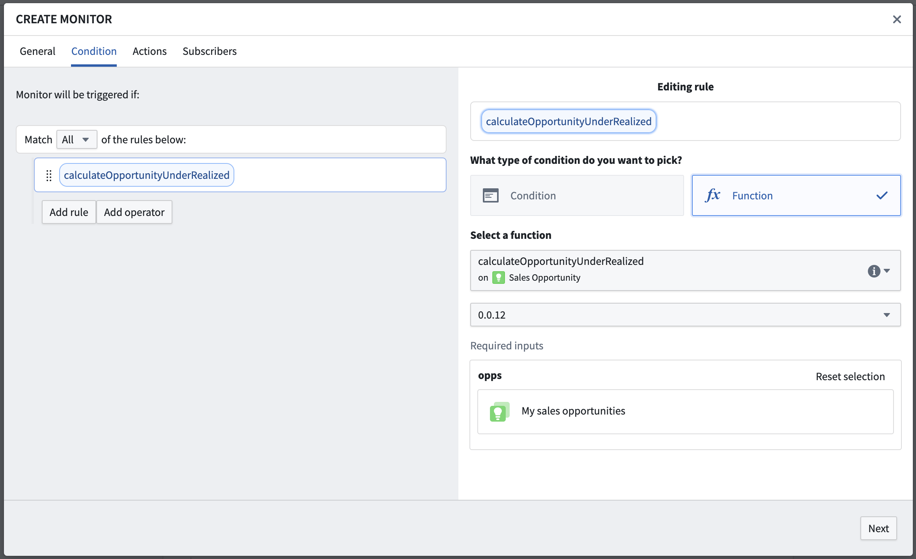Expand the function selector caret arrow
Screen dimensions: 916x559
(x=887, y=271)
